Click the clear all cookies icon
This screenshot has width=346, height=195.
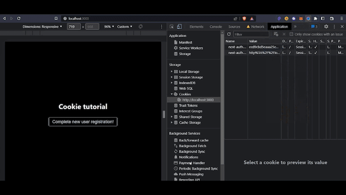(276, 34)
